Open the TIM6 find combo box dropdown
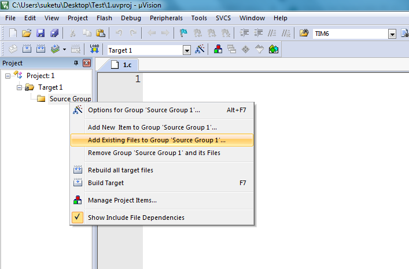This screenshot has height=269, width=409. click(392, 34)
